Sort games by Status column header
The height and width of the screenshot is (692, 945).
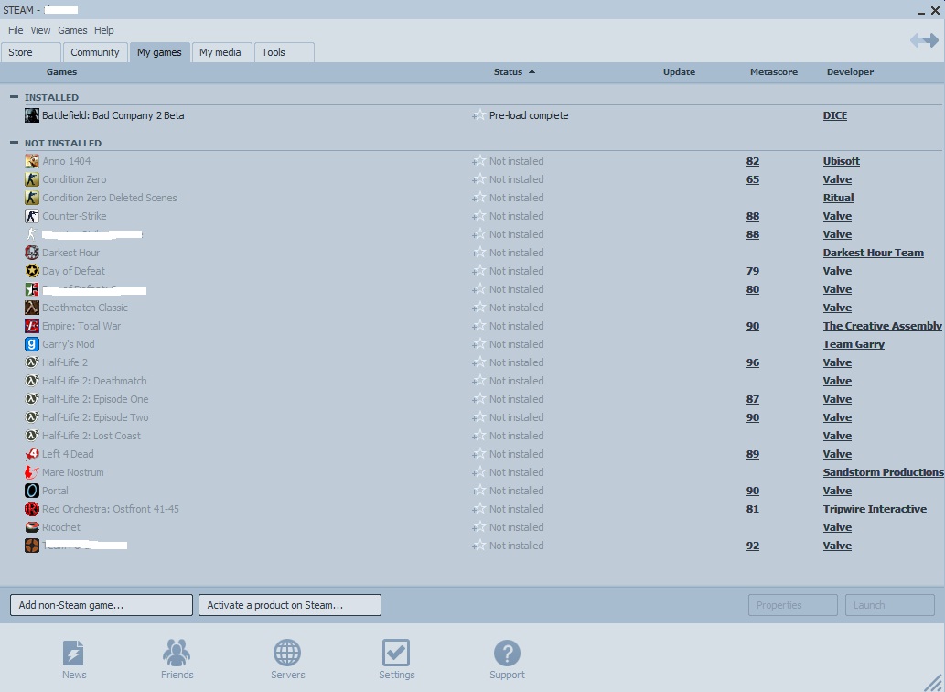click(509, 72)
